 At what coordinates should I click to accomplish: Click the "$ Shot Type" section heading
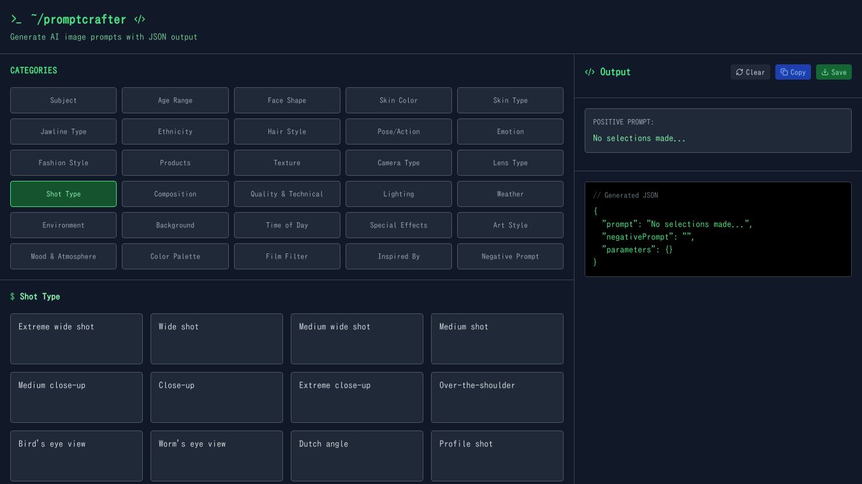(x=35, y=297)
